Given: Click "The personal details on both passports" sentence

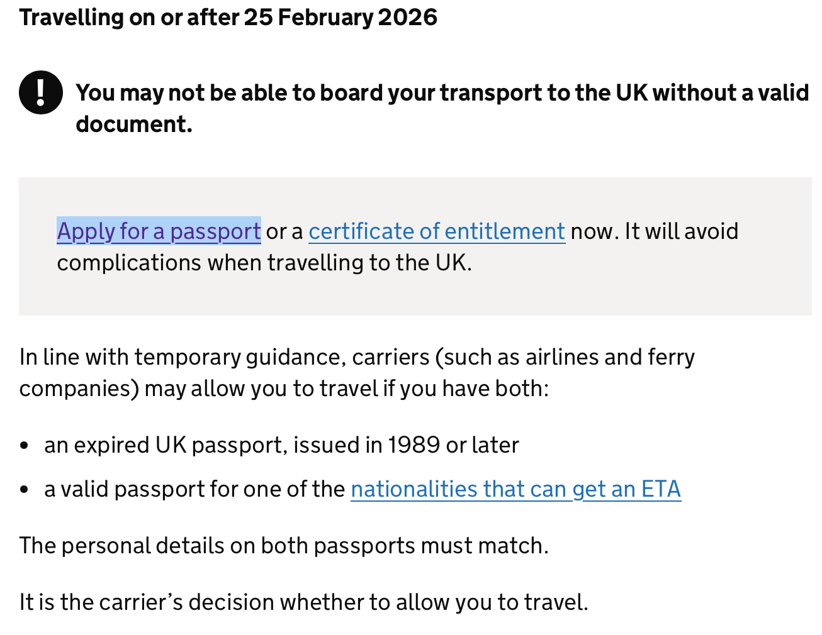Looking at the screenshot, I should click(284, 546).
